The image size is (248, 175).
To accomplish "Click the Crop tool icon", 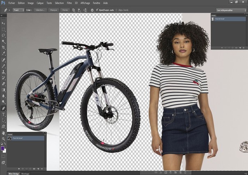I will [x=4, y=47].
